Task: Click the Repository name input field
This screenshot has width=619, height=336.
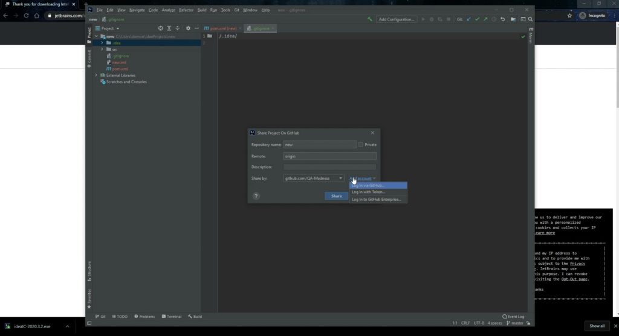Action: click(x=320, y=145)
